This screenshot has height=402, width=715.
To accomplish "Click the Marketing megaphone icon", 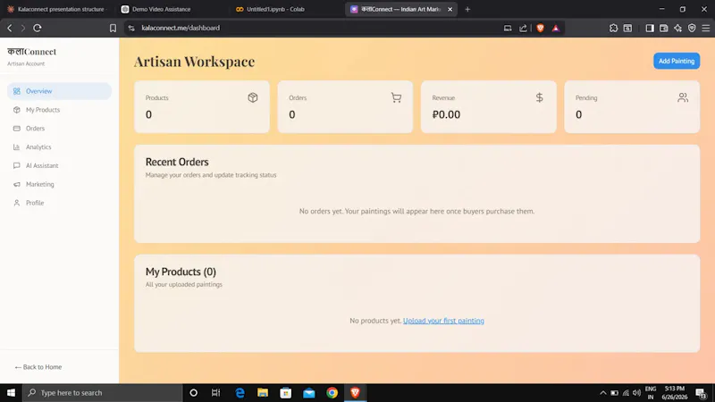I will 17,185.
